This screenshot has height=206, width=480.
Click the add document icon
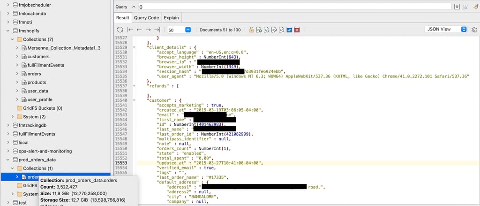click(259, 30)
